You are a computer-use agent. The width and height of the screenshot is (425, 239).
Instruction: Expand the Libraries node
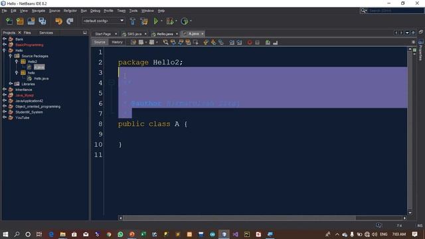tap(11, 84)
